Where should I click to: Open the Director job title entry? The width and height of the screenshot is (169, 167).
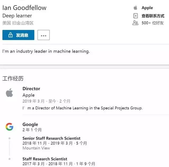[31, 89]
